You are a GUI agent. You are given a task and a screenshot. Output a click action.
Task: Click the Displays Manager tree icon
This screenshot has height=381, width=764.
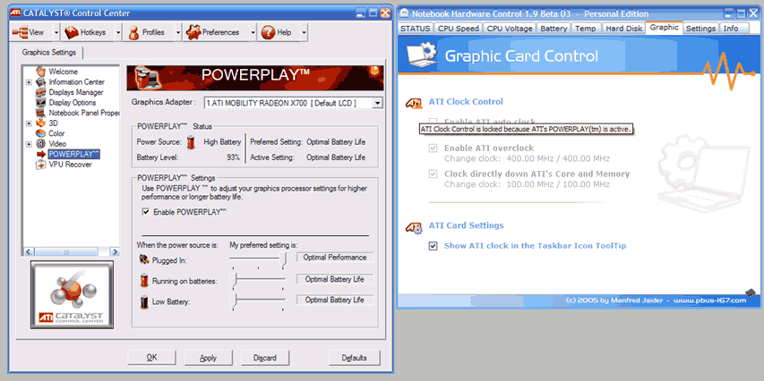41,92
